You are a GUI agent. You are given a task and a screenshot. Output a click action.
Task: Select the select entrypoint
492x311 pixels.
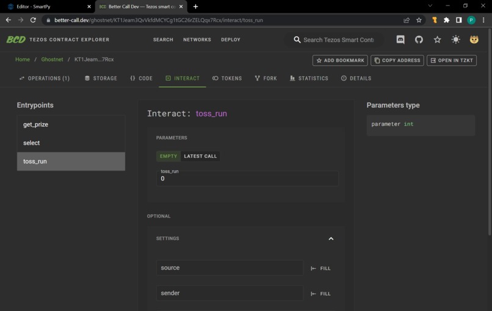(71, 143)
